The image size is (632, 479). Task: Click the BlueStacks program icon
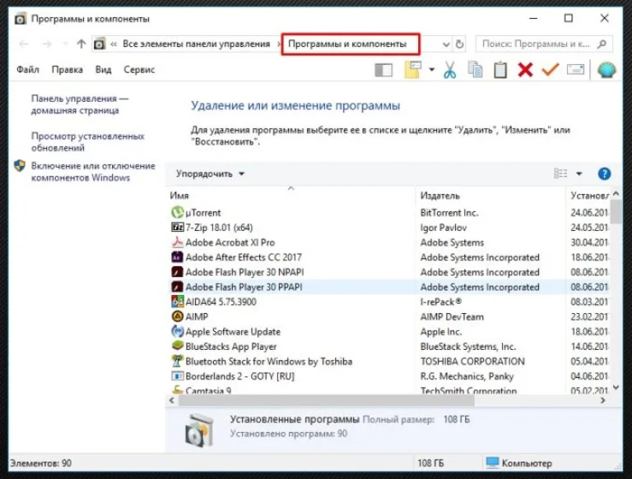177,346
